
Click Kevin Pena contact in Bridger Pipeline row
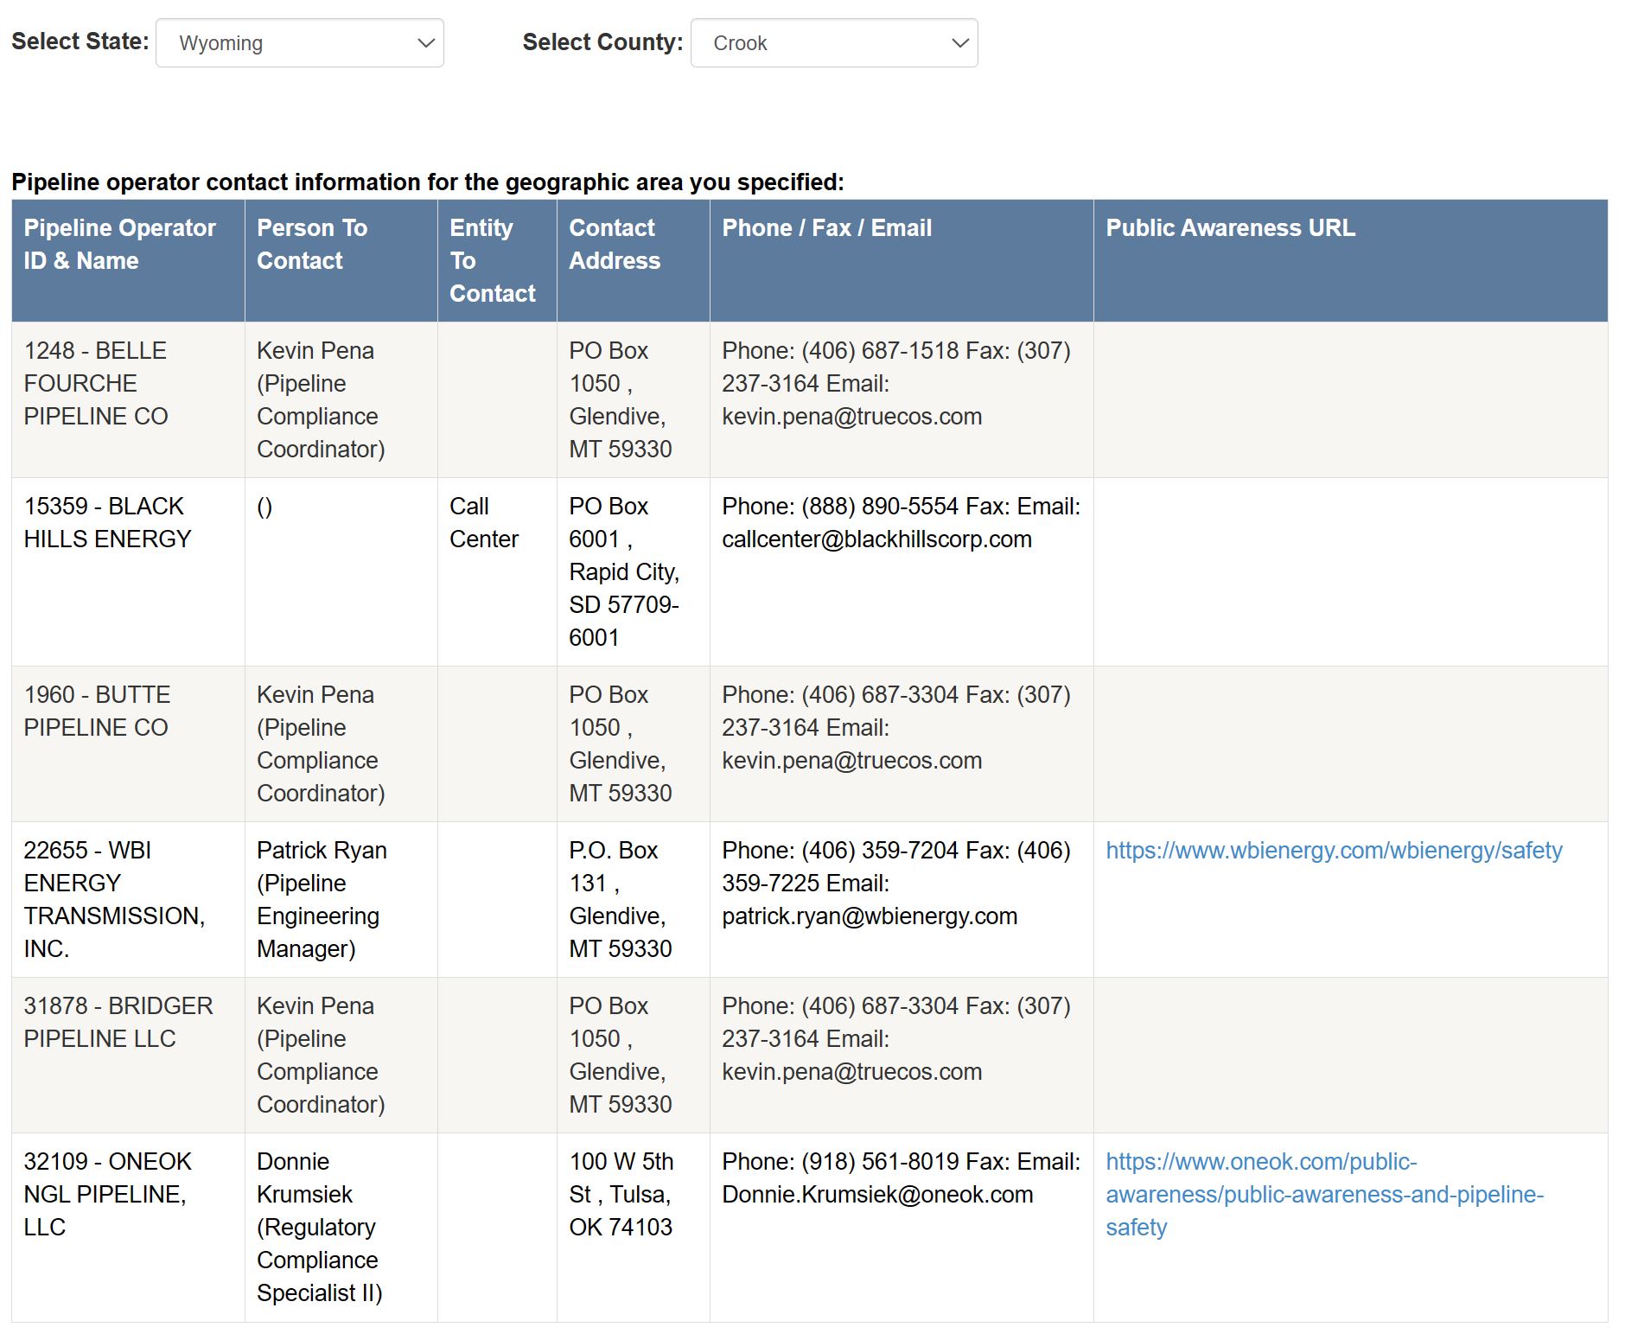[341, 1056]
